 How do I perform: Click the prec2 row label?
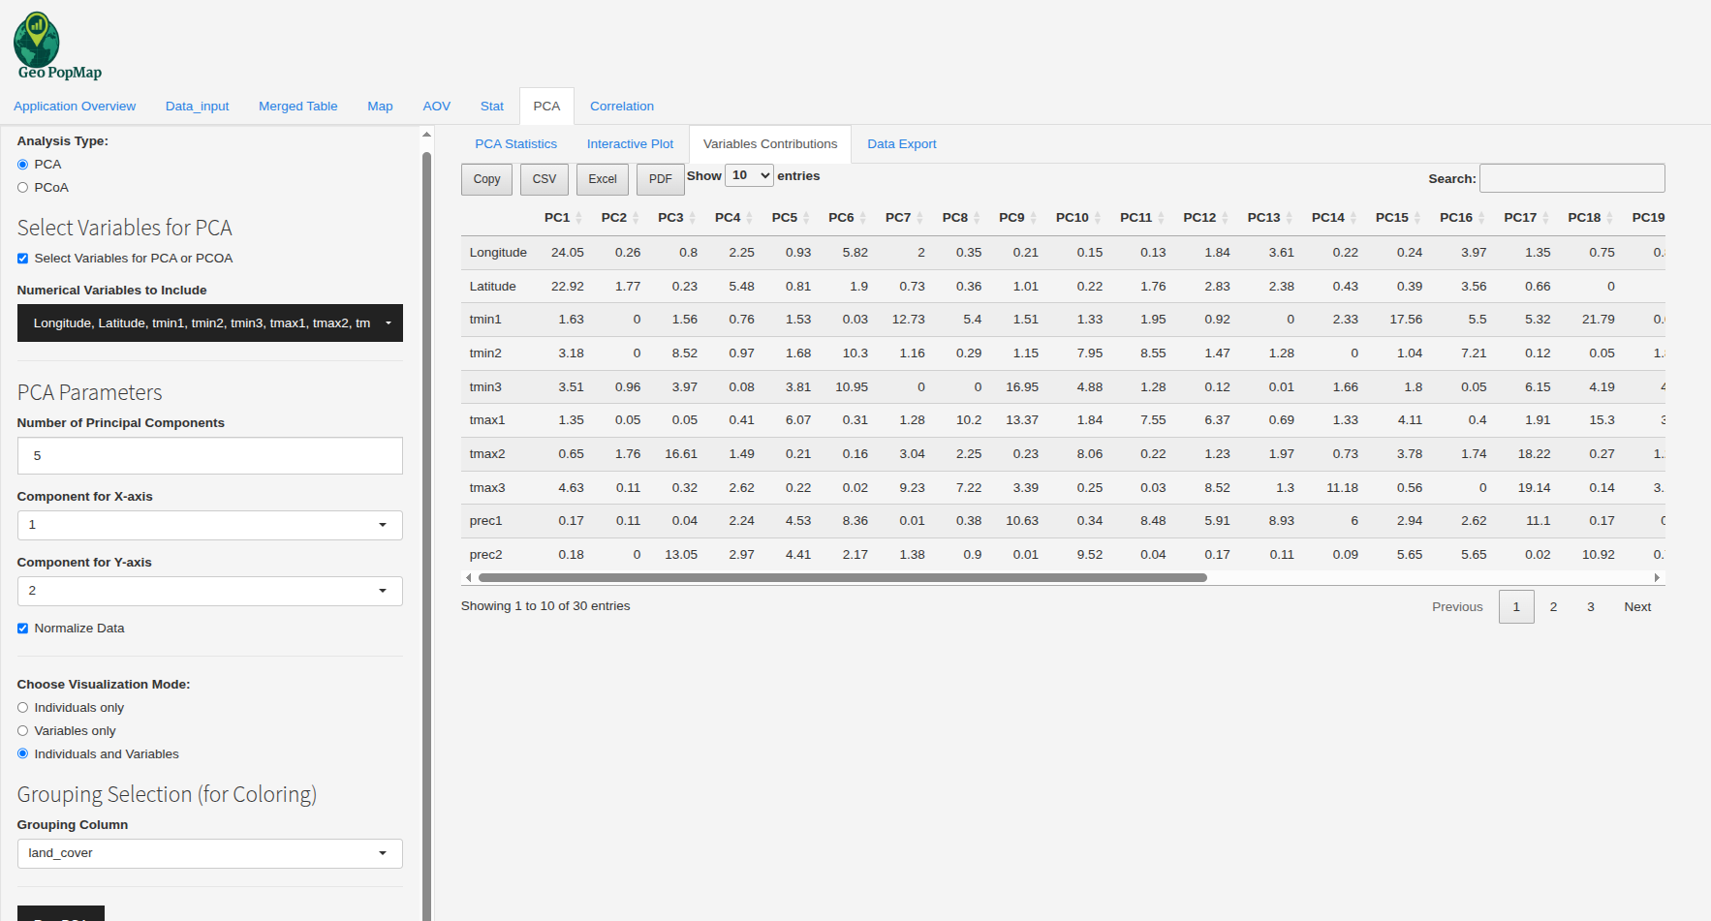(485, 555)
